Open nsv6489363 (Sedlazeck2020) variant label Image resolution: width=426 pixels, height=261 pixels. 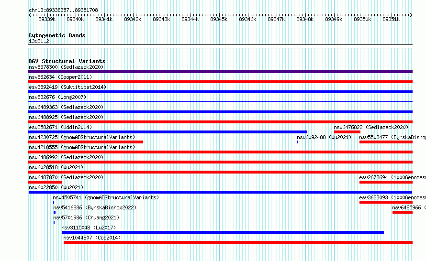[x=66, y=107]
